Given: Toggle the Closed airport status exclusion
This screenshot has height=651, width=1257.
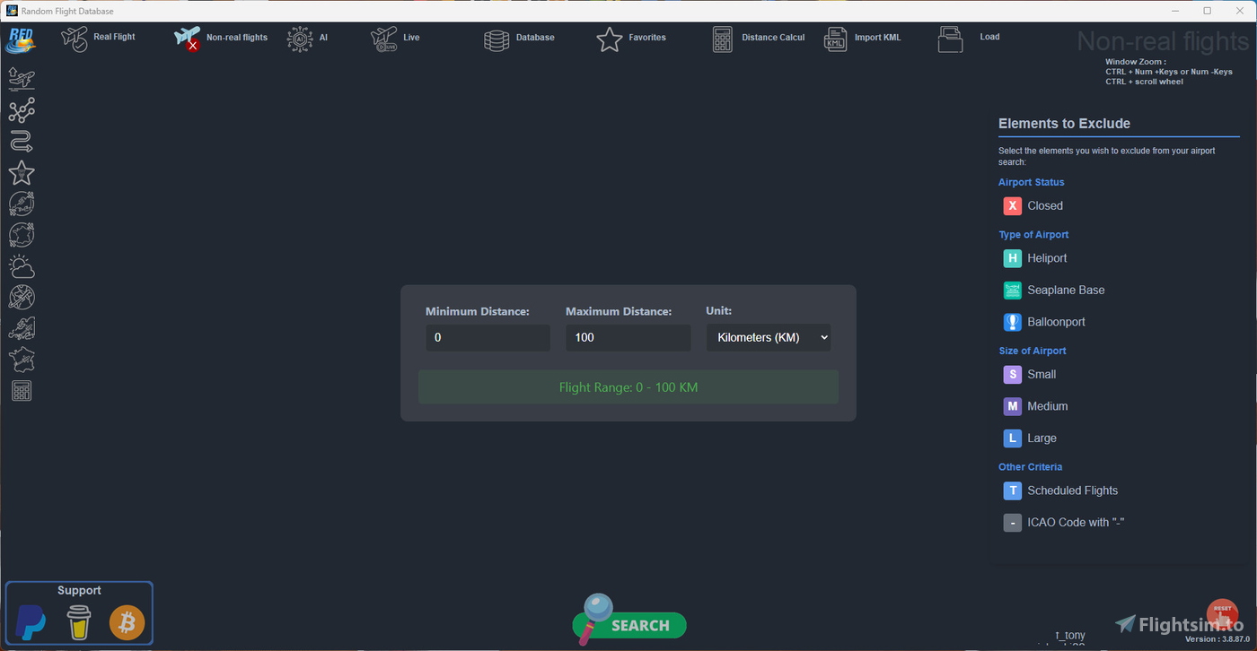Looking at the screenshot, I should [1013, 206].
